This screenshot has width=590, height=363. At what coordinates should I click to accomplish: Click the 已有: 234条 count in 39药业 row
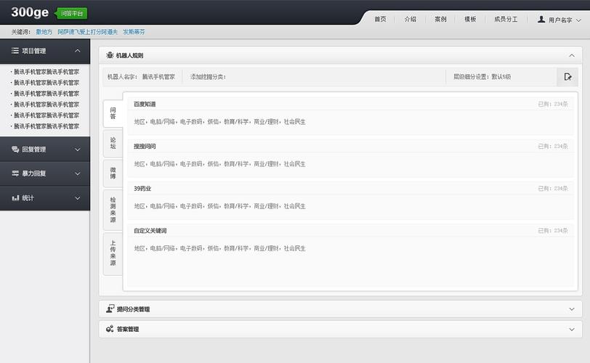tap(553, 189)
